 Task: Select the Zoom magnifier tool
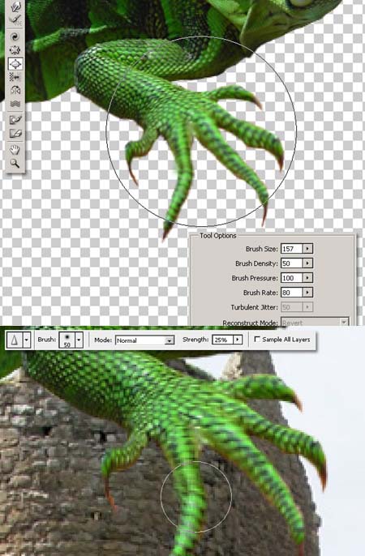[15, 163]
